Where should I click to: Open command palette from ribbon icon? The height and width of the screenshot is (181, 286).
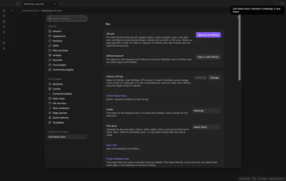pyautogui.click(x=4, y=37)
